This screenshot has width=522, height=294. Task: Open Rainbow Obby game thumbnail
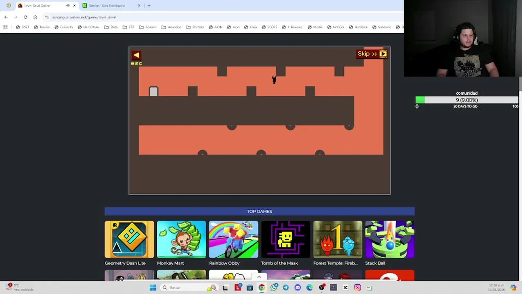pyautogui.click(x=234, y=239)
